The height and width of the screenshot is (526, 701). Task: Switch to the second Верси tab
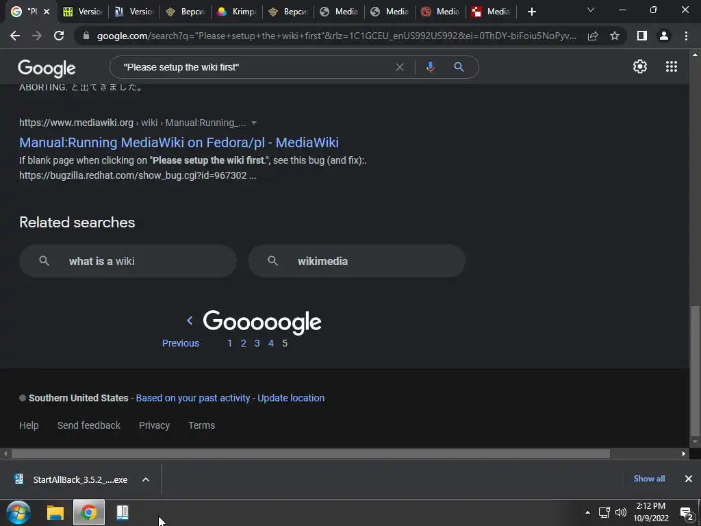point(288,12)
